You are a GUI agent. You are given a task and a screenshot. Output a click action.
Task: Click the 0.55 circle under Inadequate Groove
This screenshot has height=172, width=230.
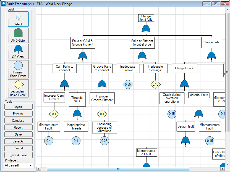[128, 84]
